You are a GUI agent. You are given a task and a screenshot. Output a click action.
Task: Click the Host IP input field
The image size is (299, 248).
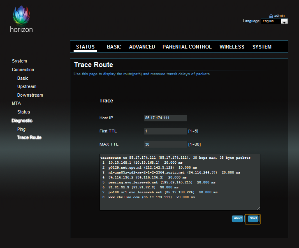tap(165, 118)
